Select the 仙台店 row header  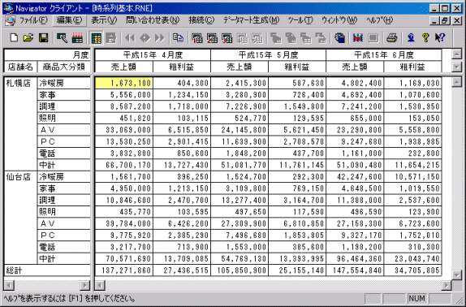(20, 218)
